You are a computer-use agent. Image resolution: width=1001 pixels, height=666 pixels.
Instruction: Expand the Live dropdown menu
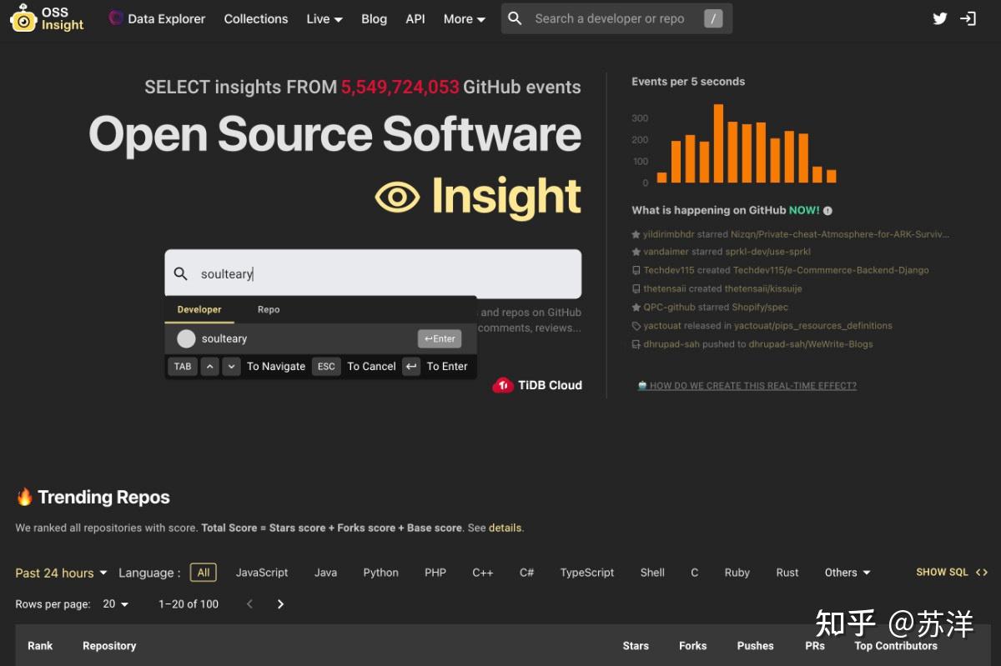point(324,18)
